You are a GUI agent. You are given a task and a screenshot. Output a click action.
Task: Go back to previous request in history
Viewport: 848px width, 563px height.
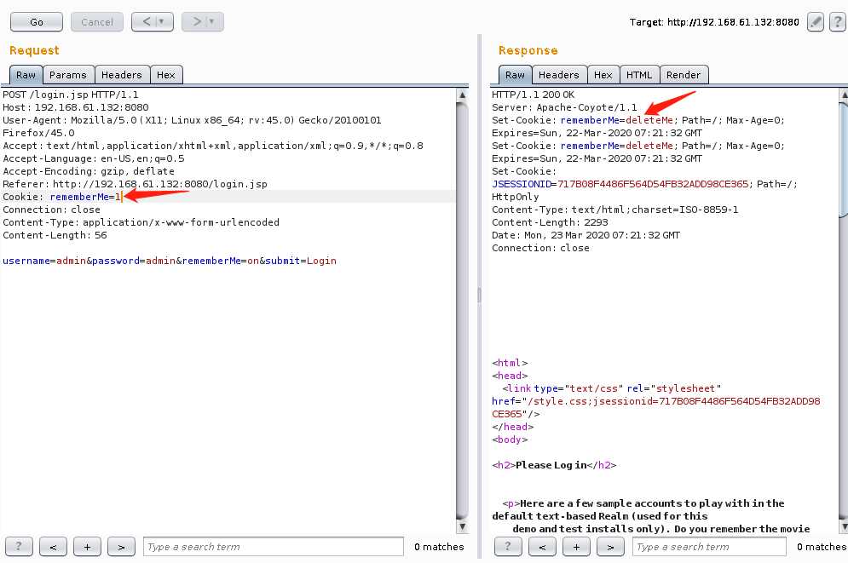click(x=147, y=21)
